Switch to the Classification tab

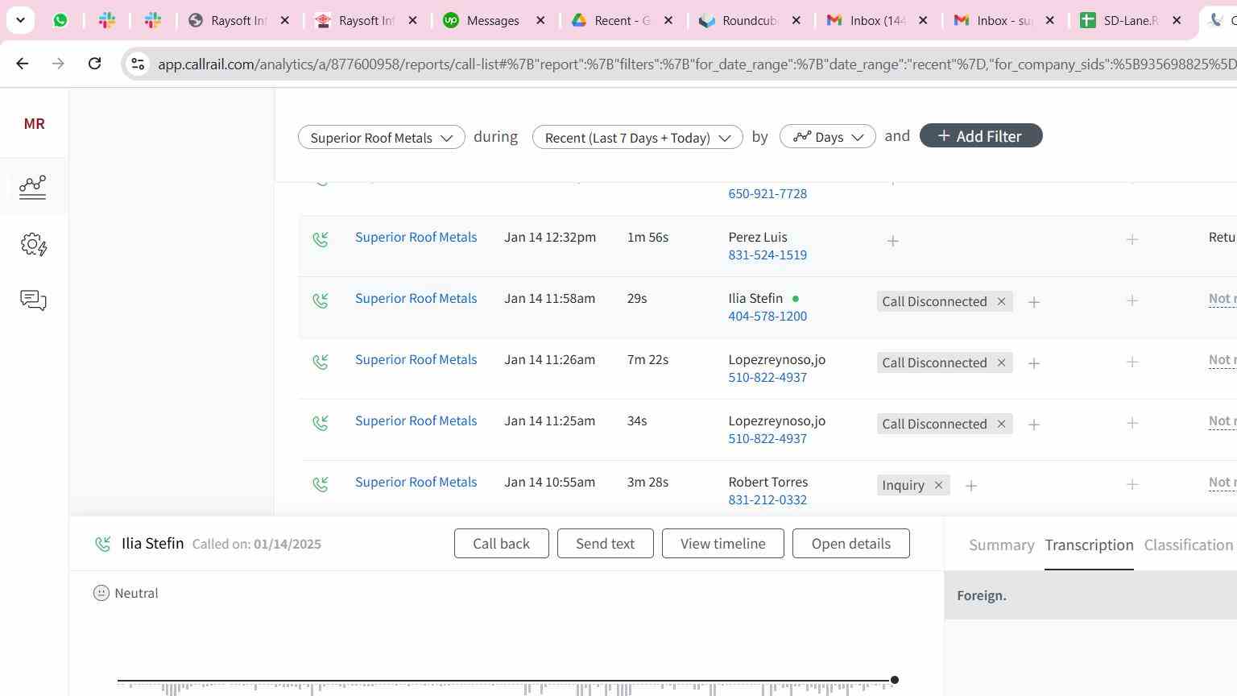coord(1188,545)
